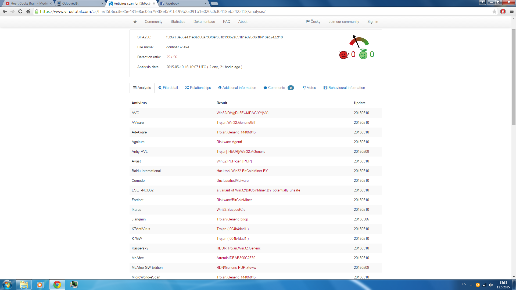Image resolution: width=516 pixels, height=290 pixels.
Task: Open Chrome menu hamburger icon
Action: click(512, 11)
